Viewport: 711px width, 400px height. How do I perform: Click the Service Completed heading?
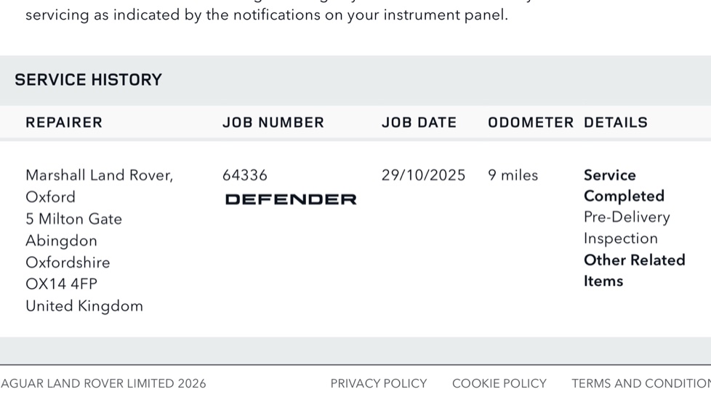623,185
